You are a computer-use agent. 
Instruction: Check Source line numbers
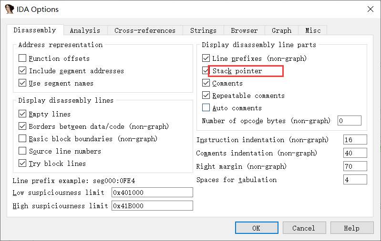[22, 151]
